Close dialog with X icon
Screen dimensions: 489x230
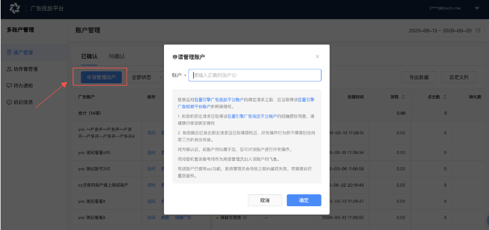click(x=317, y=56)
